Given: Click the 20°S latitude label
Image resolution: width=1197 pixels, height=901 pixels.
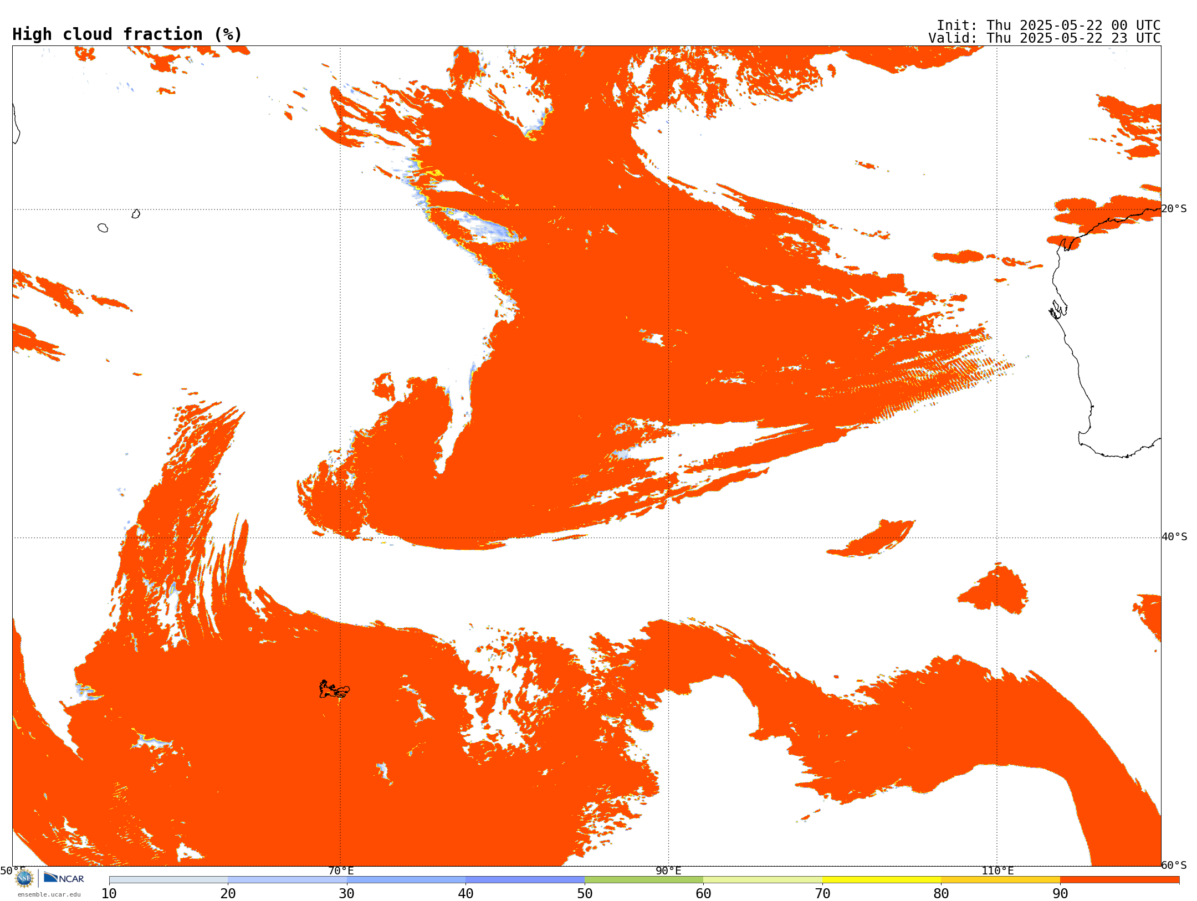Looking at the screenshot, I should click(x=1174, y=209).
